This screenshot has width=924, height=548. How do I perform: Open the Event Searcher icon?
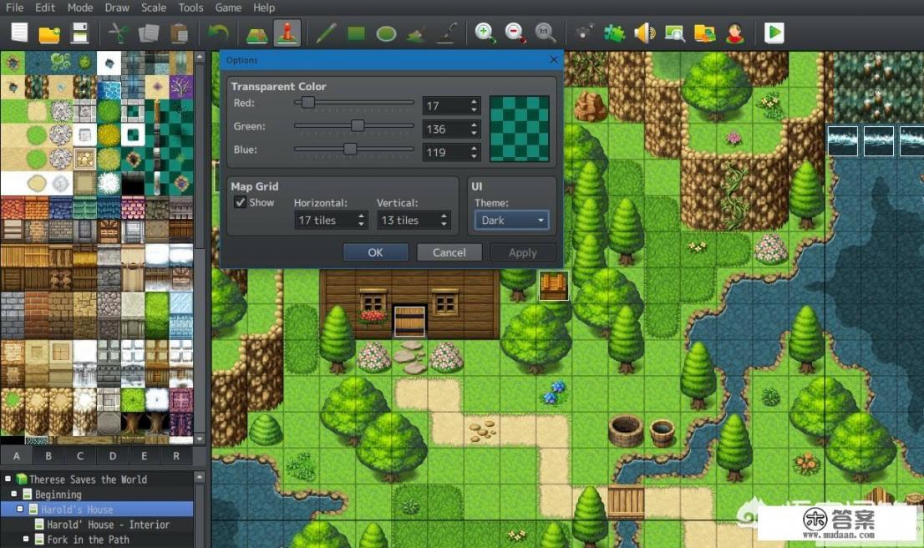click(675, 33)
